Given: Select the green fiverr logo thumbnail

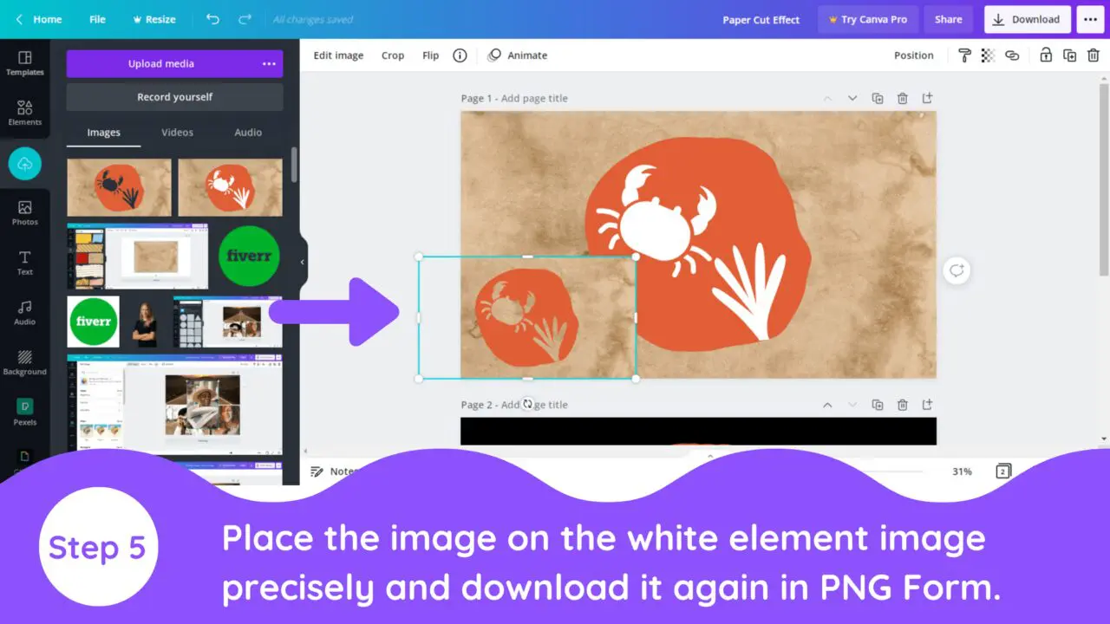Looking at the screenshot, I should click(249, 256).
